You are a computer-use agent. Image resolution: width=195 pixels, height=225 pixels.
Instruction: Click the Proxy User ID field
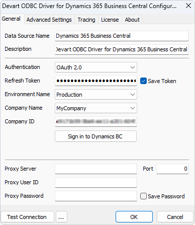(96, 182)
